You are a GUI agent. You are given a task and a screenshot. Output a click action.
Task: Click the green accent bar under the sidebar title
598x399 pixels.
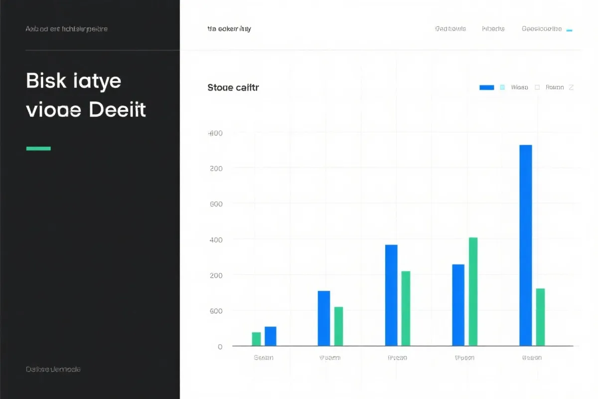(38, 148)
